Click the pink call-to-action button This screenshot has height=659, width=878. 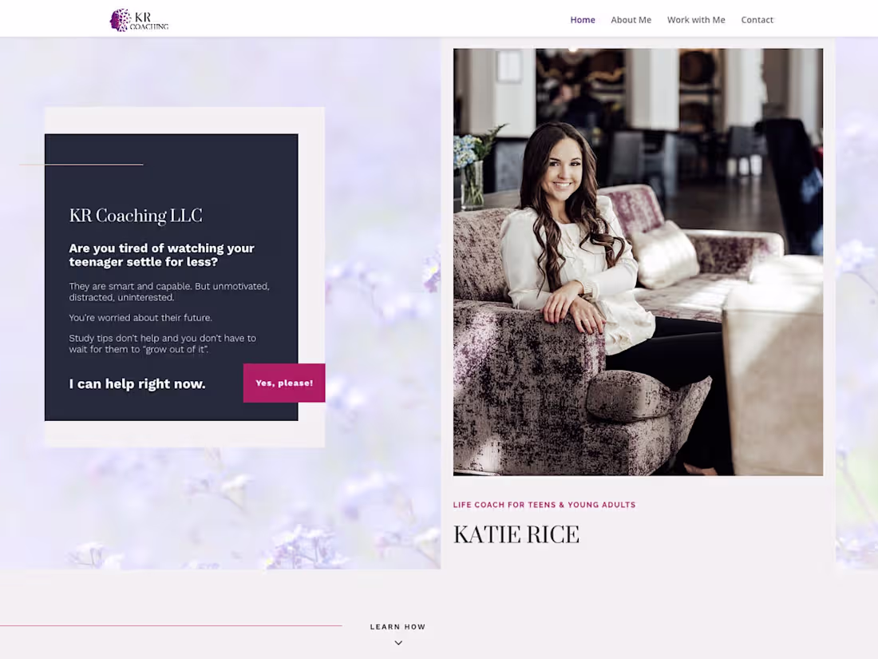click(x=283, y=383)
